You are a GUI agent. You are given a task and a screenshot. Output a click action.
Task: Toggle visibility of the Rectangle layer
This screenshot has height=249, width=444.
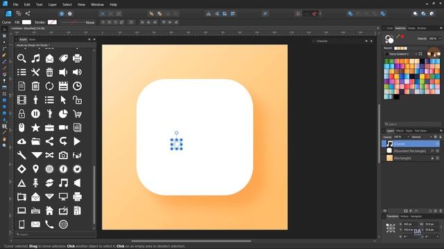(x=438, y=158)
